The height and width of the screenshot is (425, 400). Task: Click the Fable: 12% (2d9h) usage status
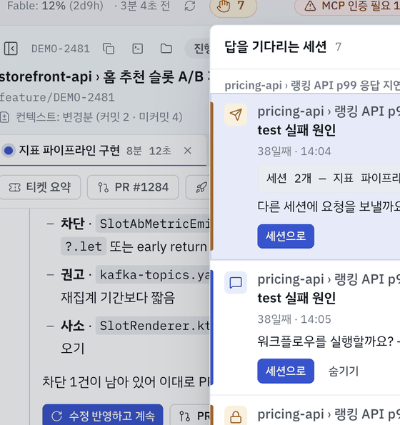[55, 6]
